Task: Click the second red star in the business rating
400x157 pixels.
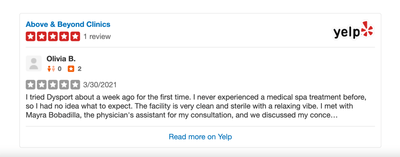Action: click(x=41, y=37)
